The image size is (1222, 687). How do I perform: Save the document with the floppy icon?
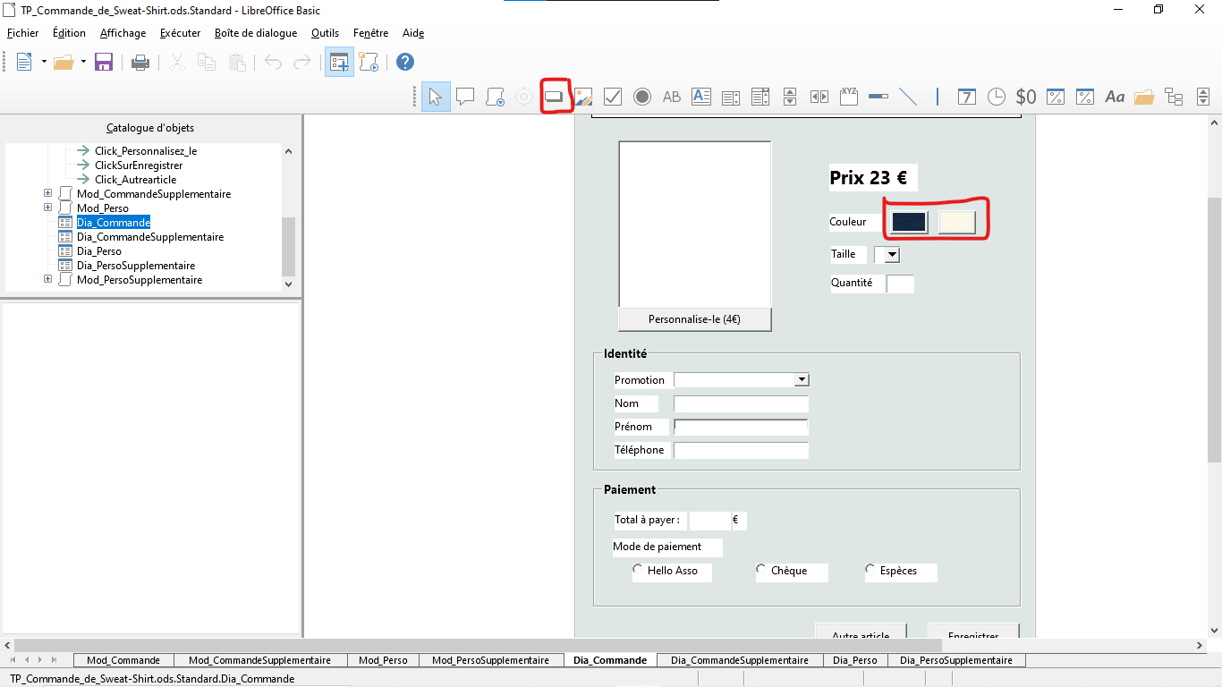tap(104, 62)
